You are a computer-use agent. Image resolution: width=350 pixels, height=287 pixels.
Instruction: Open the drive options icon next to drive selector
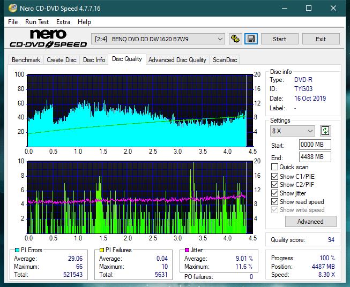pos(235,39)
